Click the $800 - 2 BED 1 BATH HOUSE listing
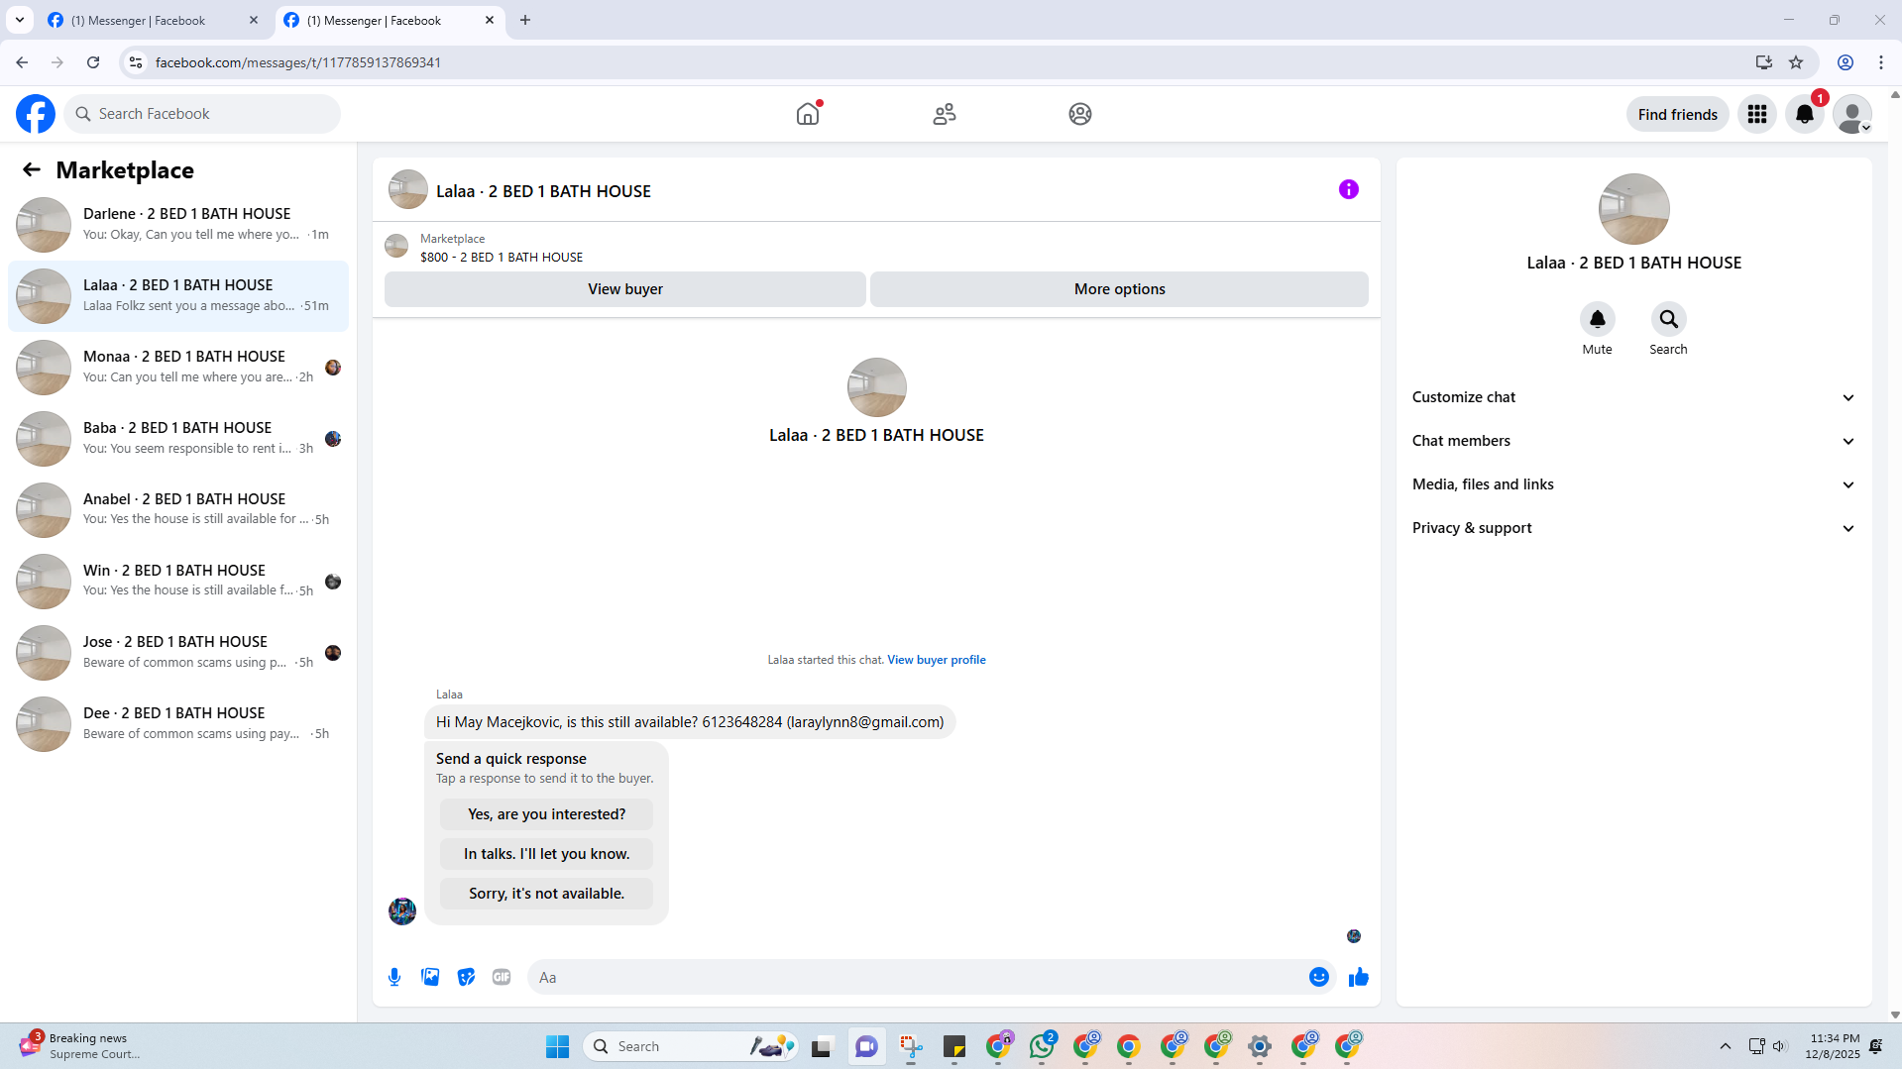 (x=502, y=257)
